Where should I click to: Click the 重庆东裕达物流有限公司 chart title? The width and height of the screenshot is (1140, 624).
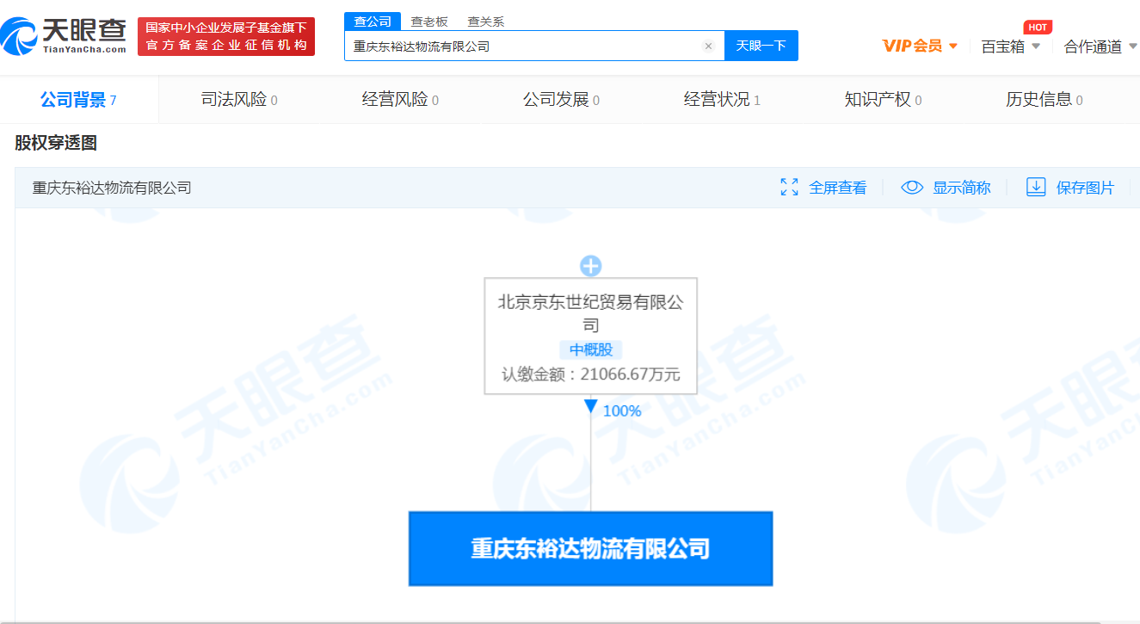[x=112, y=188]
